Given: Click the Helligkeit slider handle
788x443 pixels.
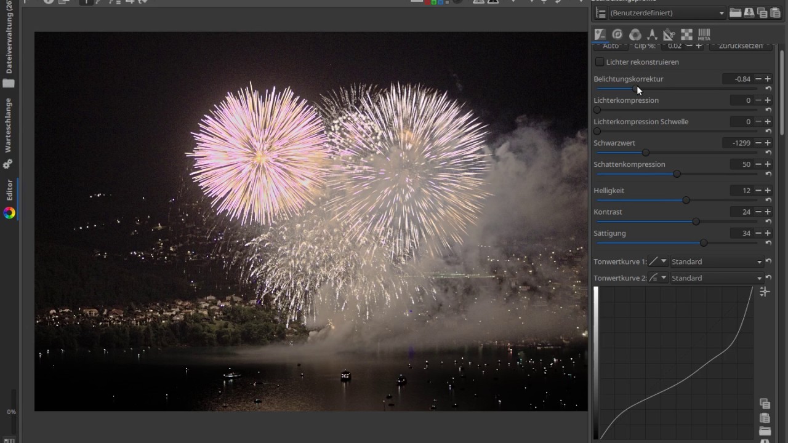Looking at the screenshot, I should tap(686, 200).
